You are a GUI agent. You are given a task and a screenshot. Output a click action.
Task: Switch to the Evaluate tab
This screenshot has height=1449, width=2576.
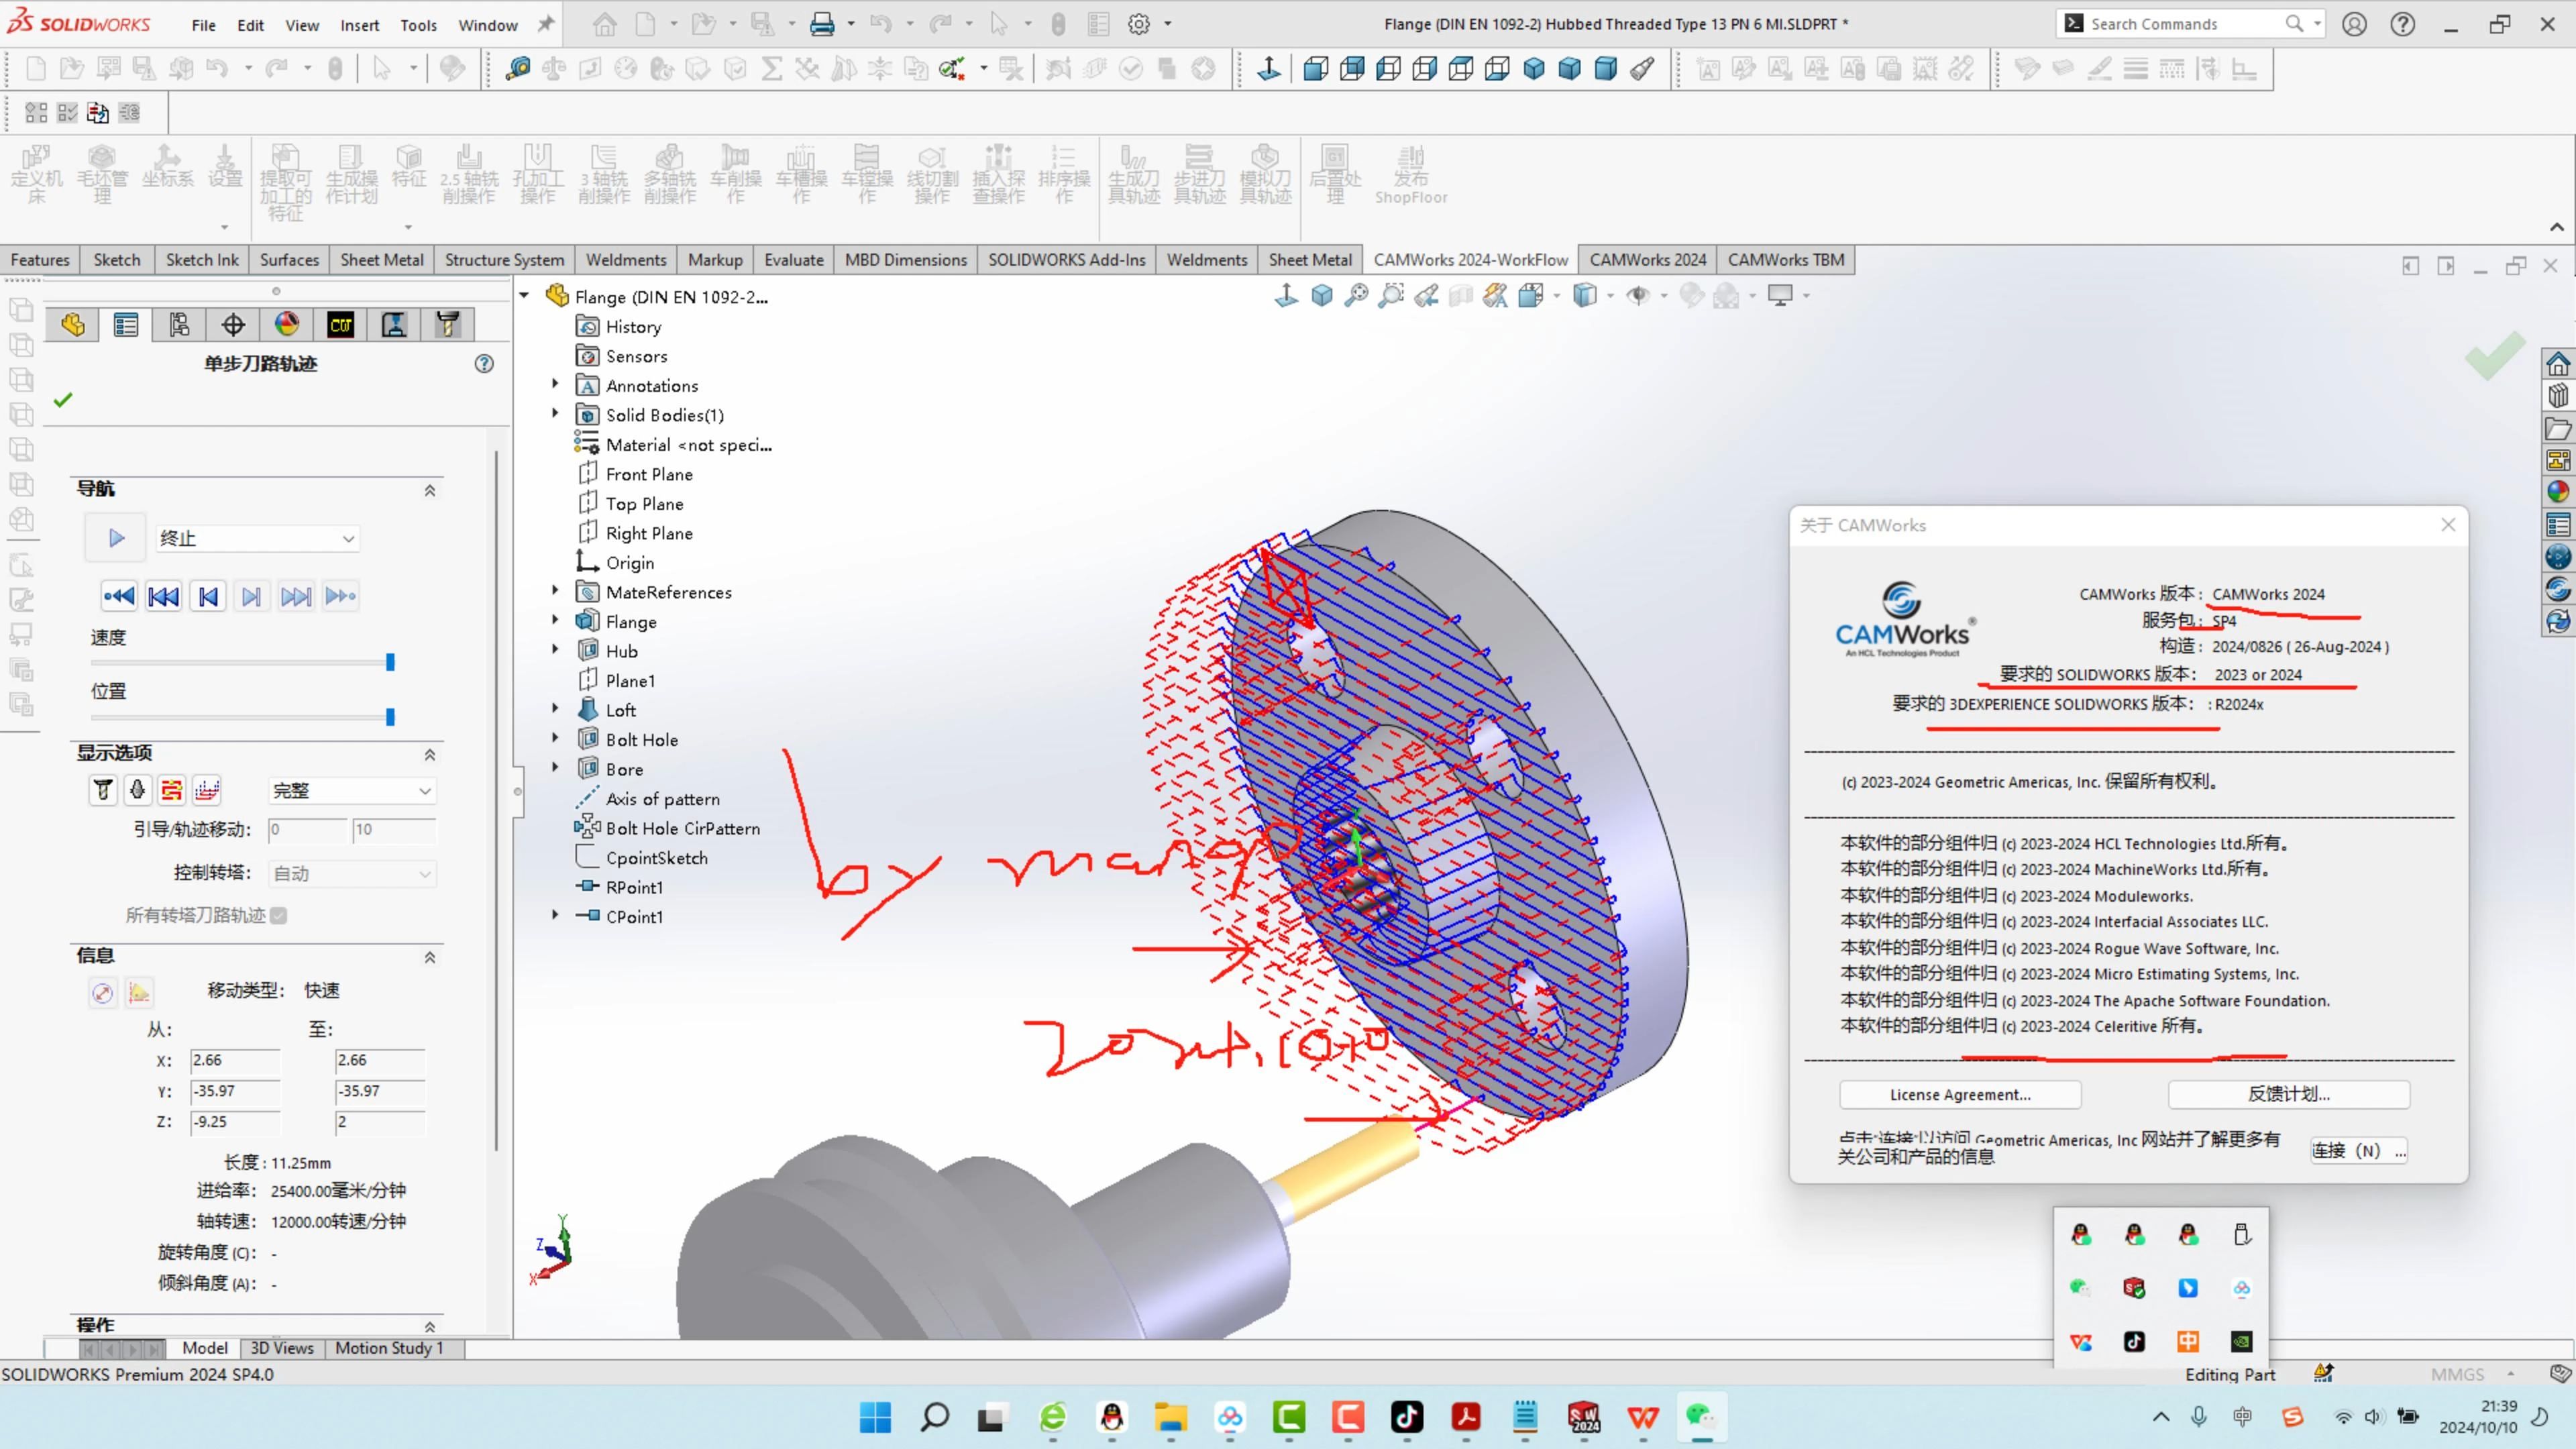(794, 260)
